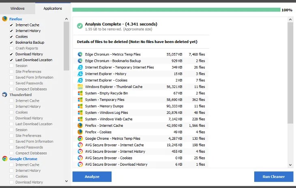Click the Run Cleaner button
The image size is (296, 188).
[x=274, y=177]
